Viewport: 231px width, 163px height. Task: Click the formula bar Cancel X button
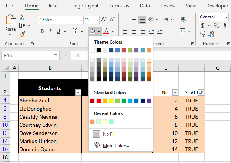coord(78,55)
